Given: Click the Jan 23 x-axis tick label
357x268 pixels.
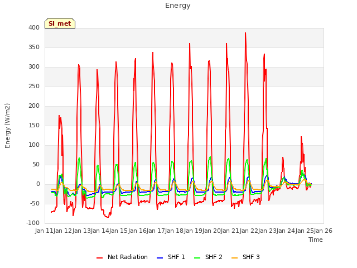Looking at the screenshot, I should tap(267, 231).
